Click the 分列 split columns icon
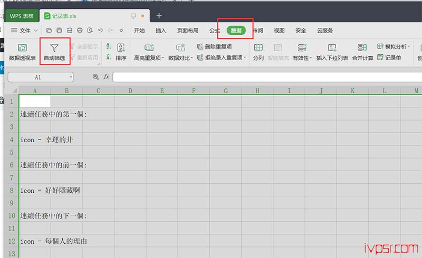The image size is (422, 258). click(258, 47)
